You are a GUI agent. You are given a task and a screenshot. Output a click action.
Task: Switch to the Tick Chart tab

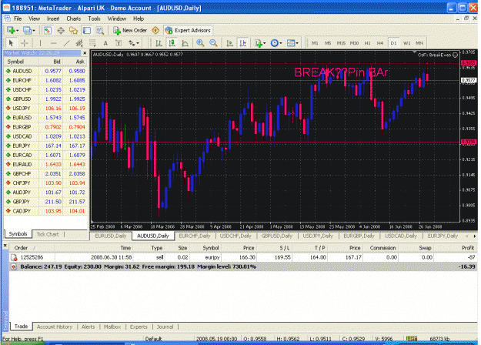coord(48,234)
